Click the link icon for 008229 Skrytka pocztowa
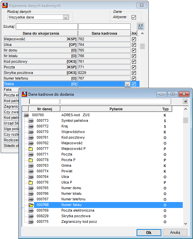Viewport: 193px width, 239px height. pos(31,216)
